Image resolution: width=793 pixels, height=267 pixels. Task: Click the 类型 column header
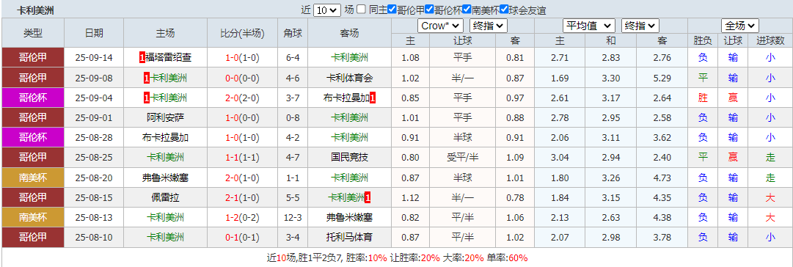[x=33, y=33]
